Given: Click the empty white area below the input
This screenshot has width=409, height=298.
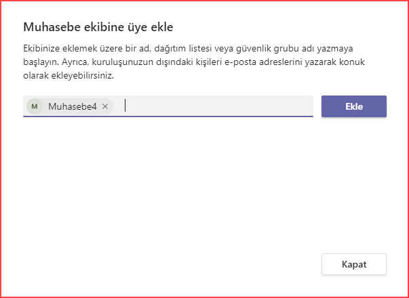Looking at the screenshot, I should (x=168, y=182).
